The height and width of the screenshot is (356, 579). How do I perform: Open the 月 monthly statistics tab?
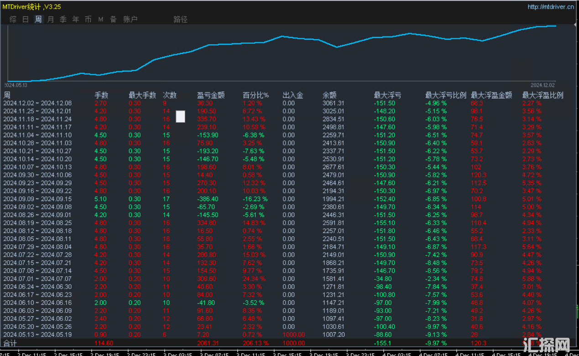pos(51,19)
